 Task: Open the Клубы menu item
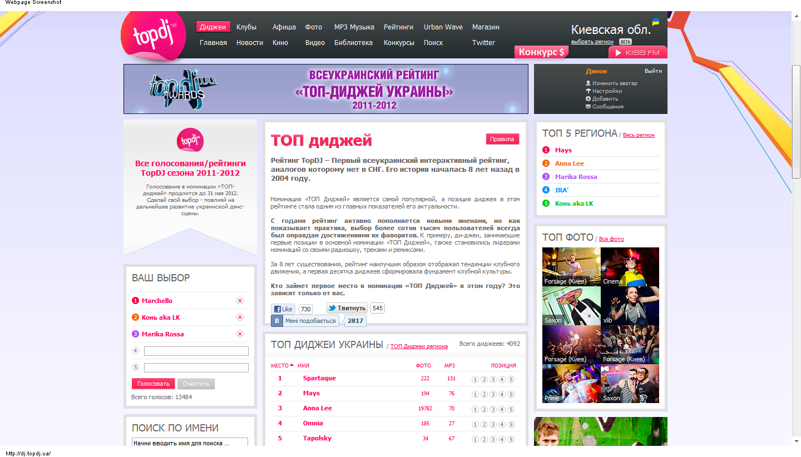pos(246,27)
